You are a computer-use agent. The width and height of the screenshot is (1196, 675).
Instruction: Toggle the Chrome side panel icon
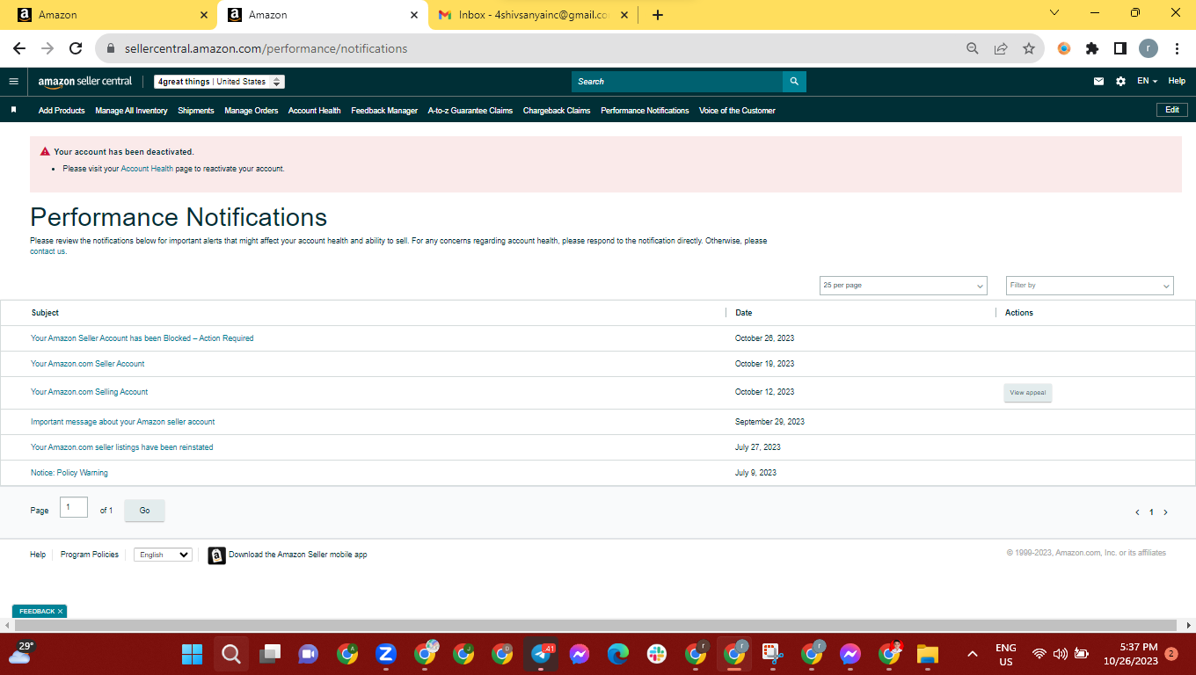tap(1120, 48)
